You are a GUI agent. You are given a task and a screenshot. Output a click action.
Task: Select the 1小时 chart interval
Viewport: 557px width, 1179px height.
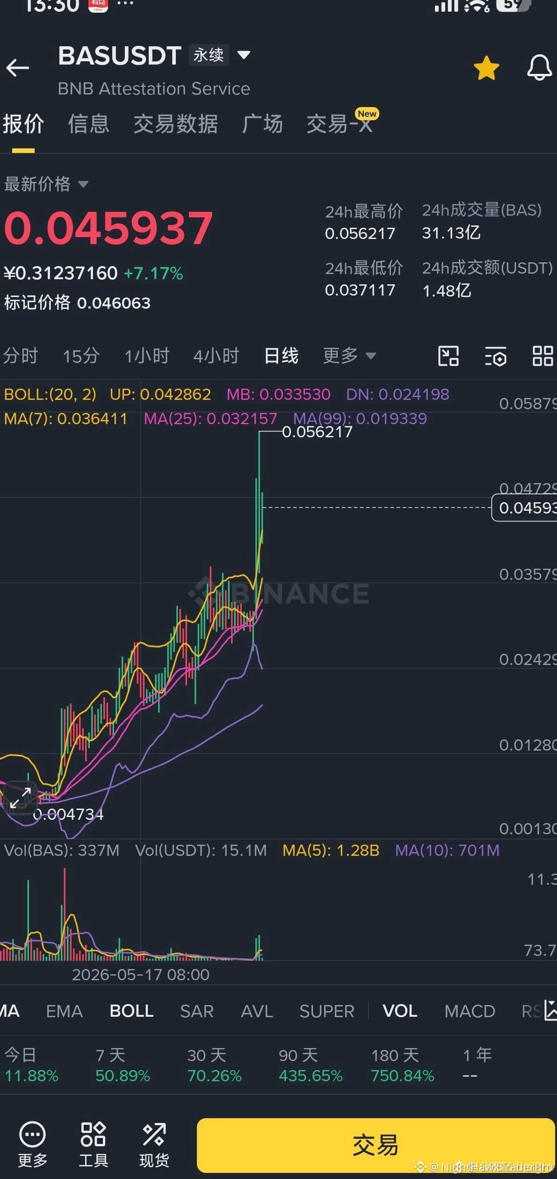(147, 356)
